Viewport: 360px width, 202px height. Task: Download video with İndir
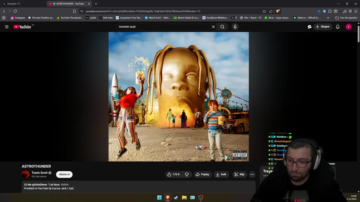pyautogui.click(x=221, y=175)
